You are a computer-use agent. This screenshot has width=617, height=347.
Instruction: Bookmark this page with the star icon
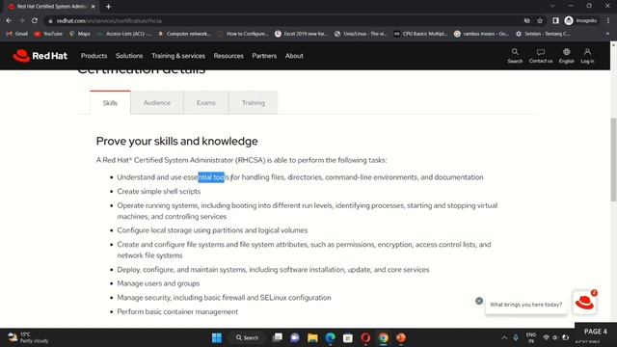click(x=540, y=20)
